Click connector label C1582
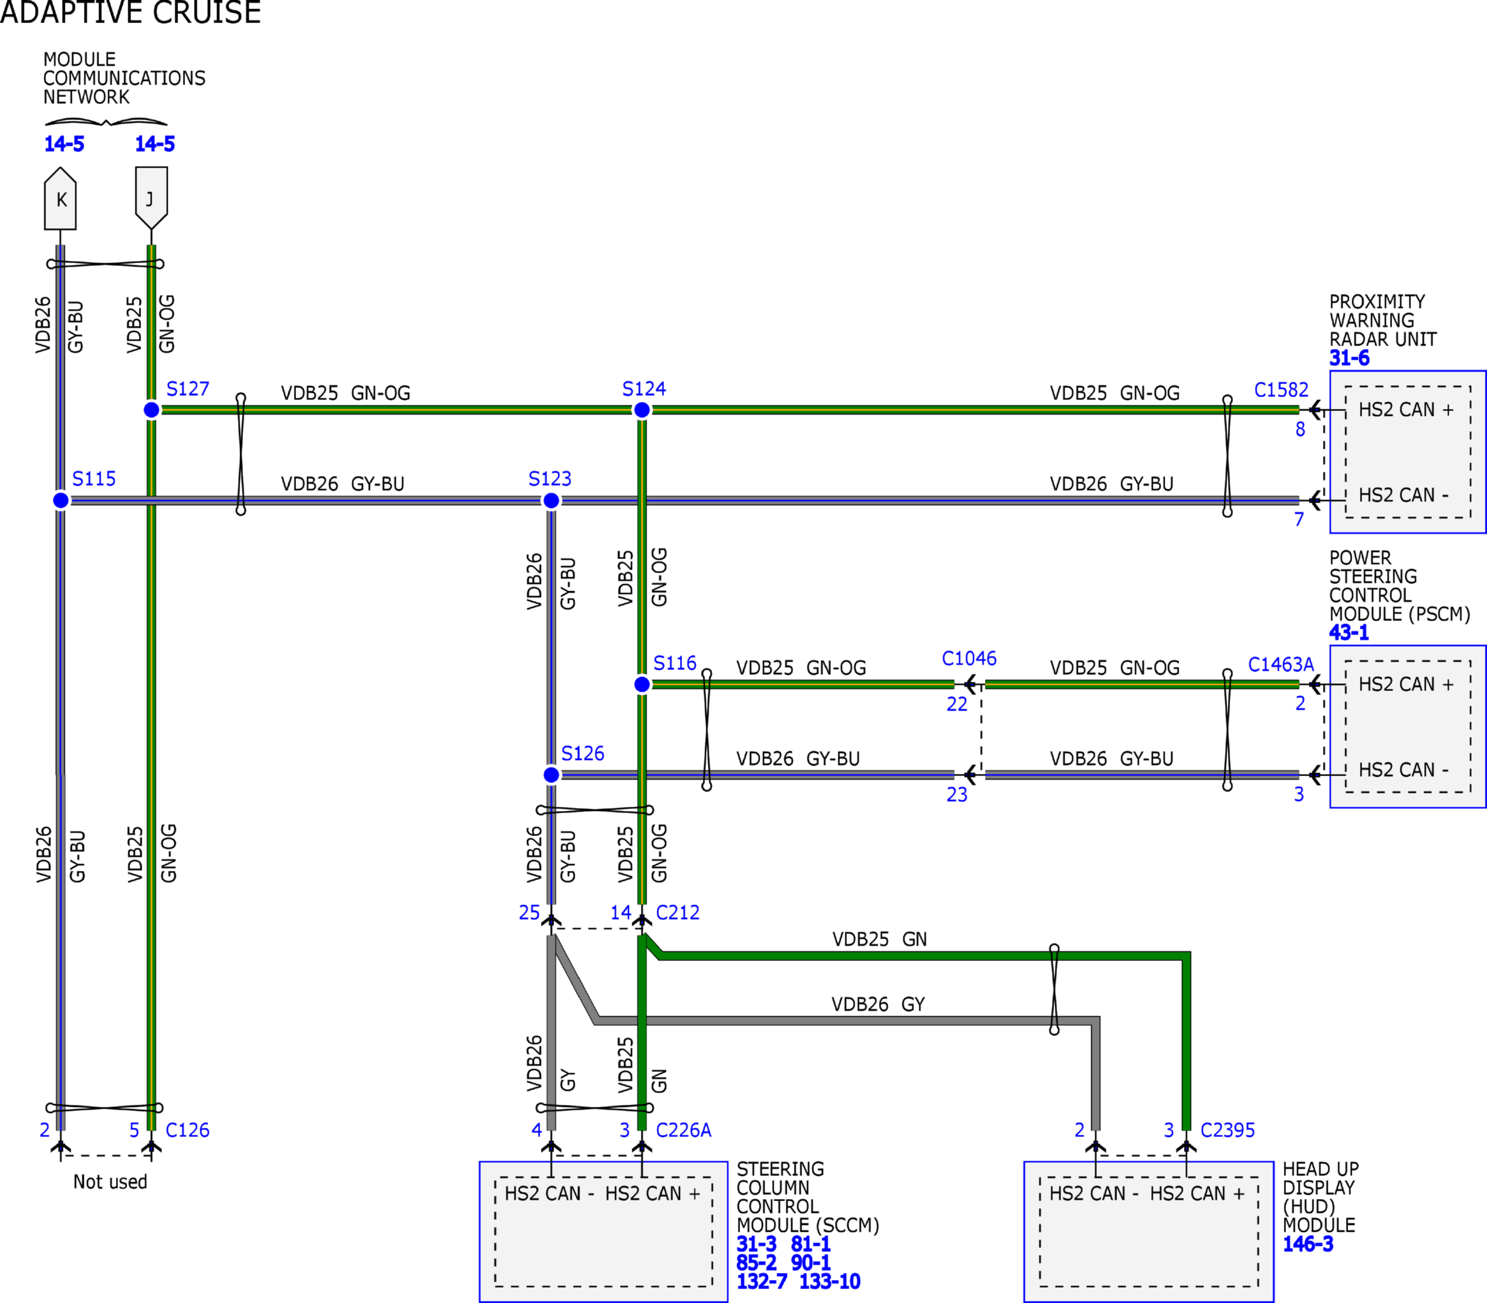This screenshot has height=1303, width=1487. point(1281,390)
